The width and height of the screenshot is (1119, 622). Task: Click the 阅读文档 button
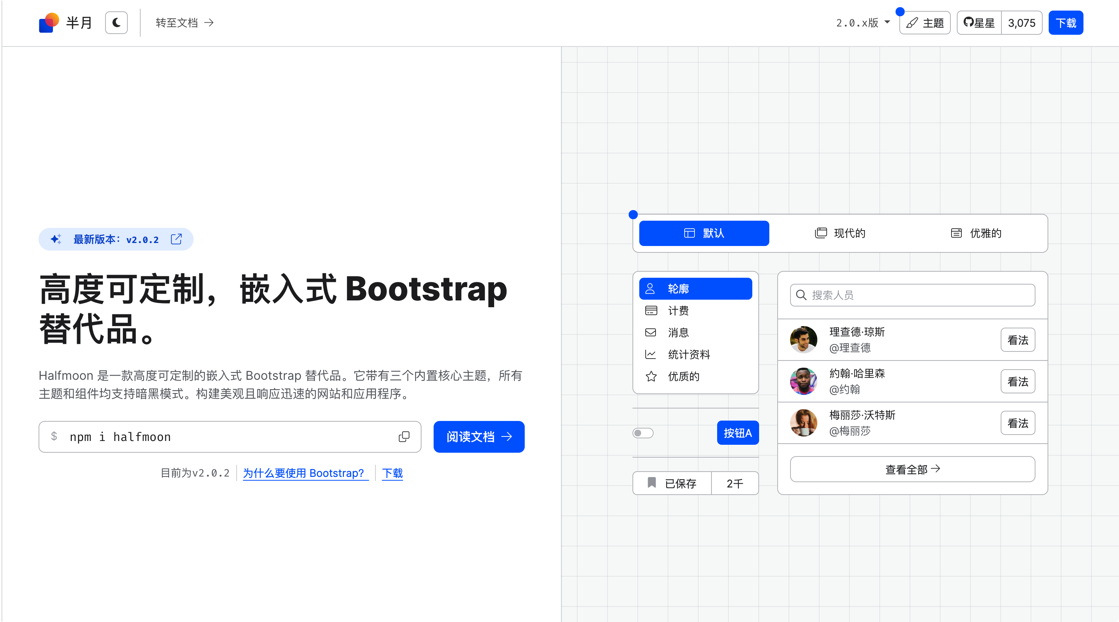(x=479, y=436)
